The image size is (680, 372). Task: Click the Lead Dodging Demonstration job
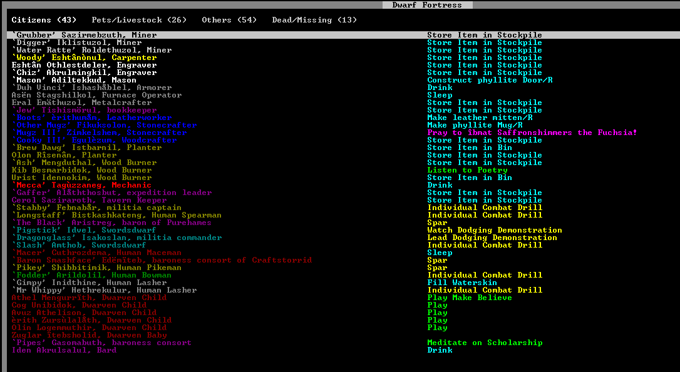click(492, 238)
